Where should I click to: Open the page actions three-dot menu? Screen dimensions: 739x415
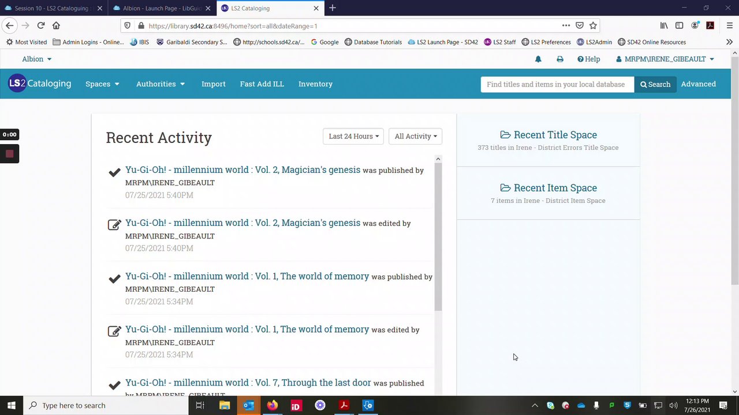click(x=566, y=25)
